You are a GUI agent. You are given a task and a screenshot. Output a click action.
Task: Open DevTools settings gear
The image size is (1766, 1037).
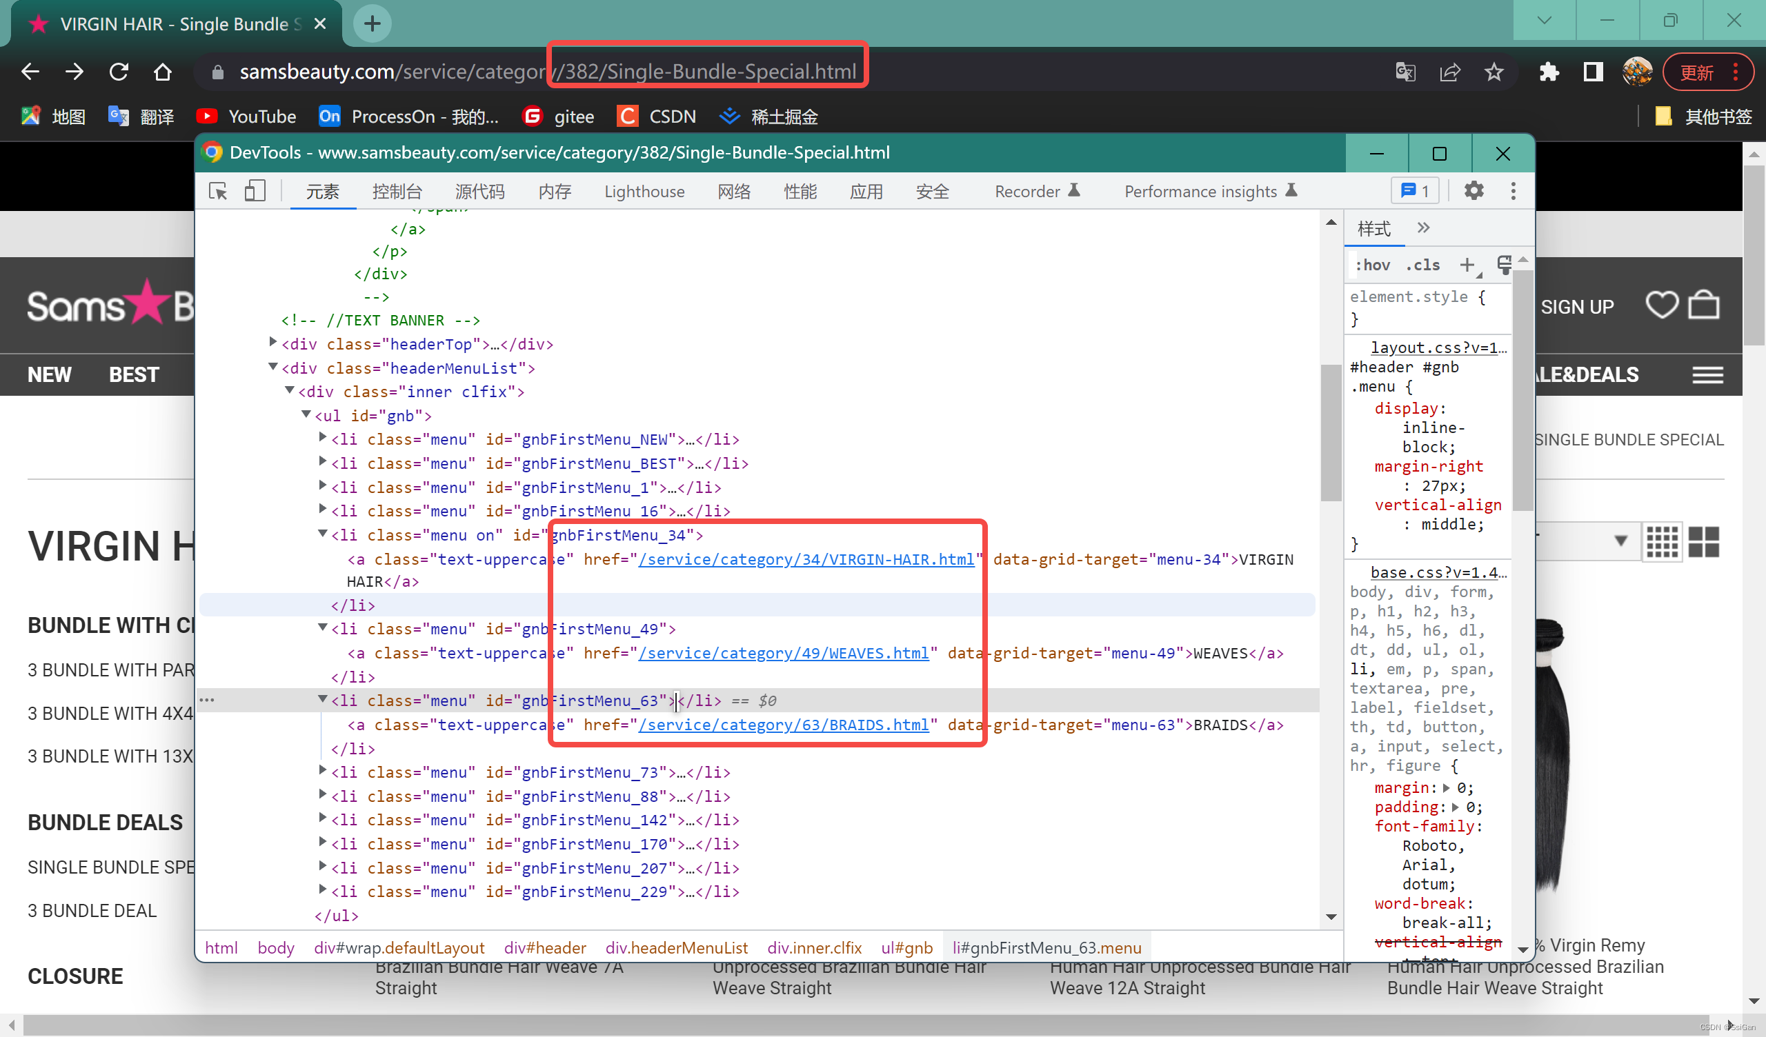point(1473,190)
